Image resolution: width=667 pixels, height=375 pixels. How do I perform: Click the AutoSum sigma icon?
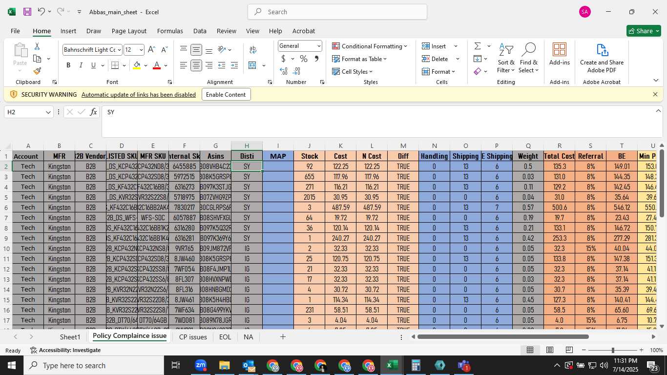[x=478, y=46]
